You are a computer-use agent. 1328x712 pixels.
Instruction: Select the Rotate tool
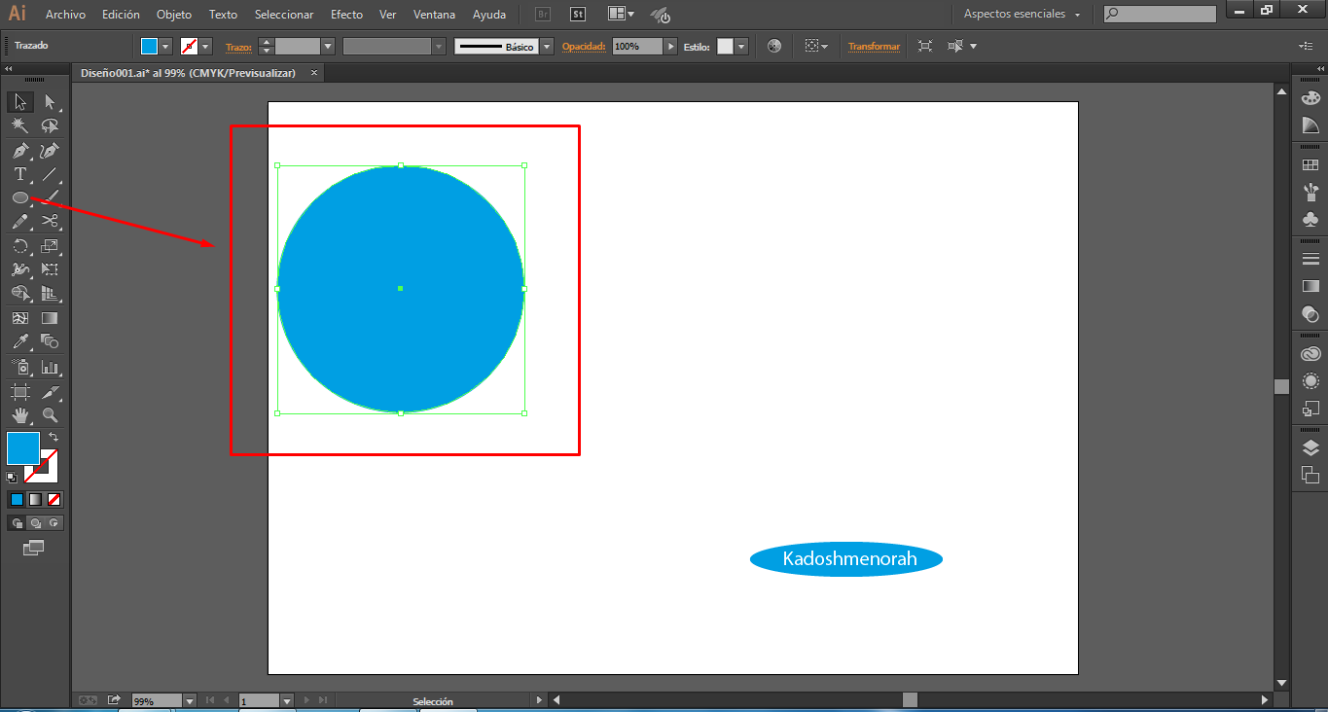tap(20, 246)
